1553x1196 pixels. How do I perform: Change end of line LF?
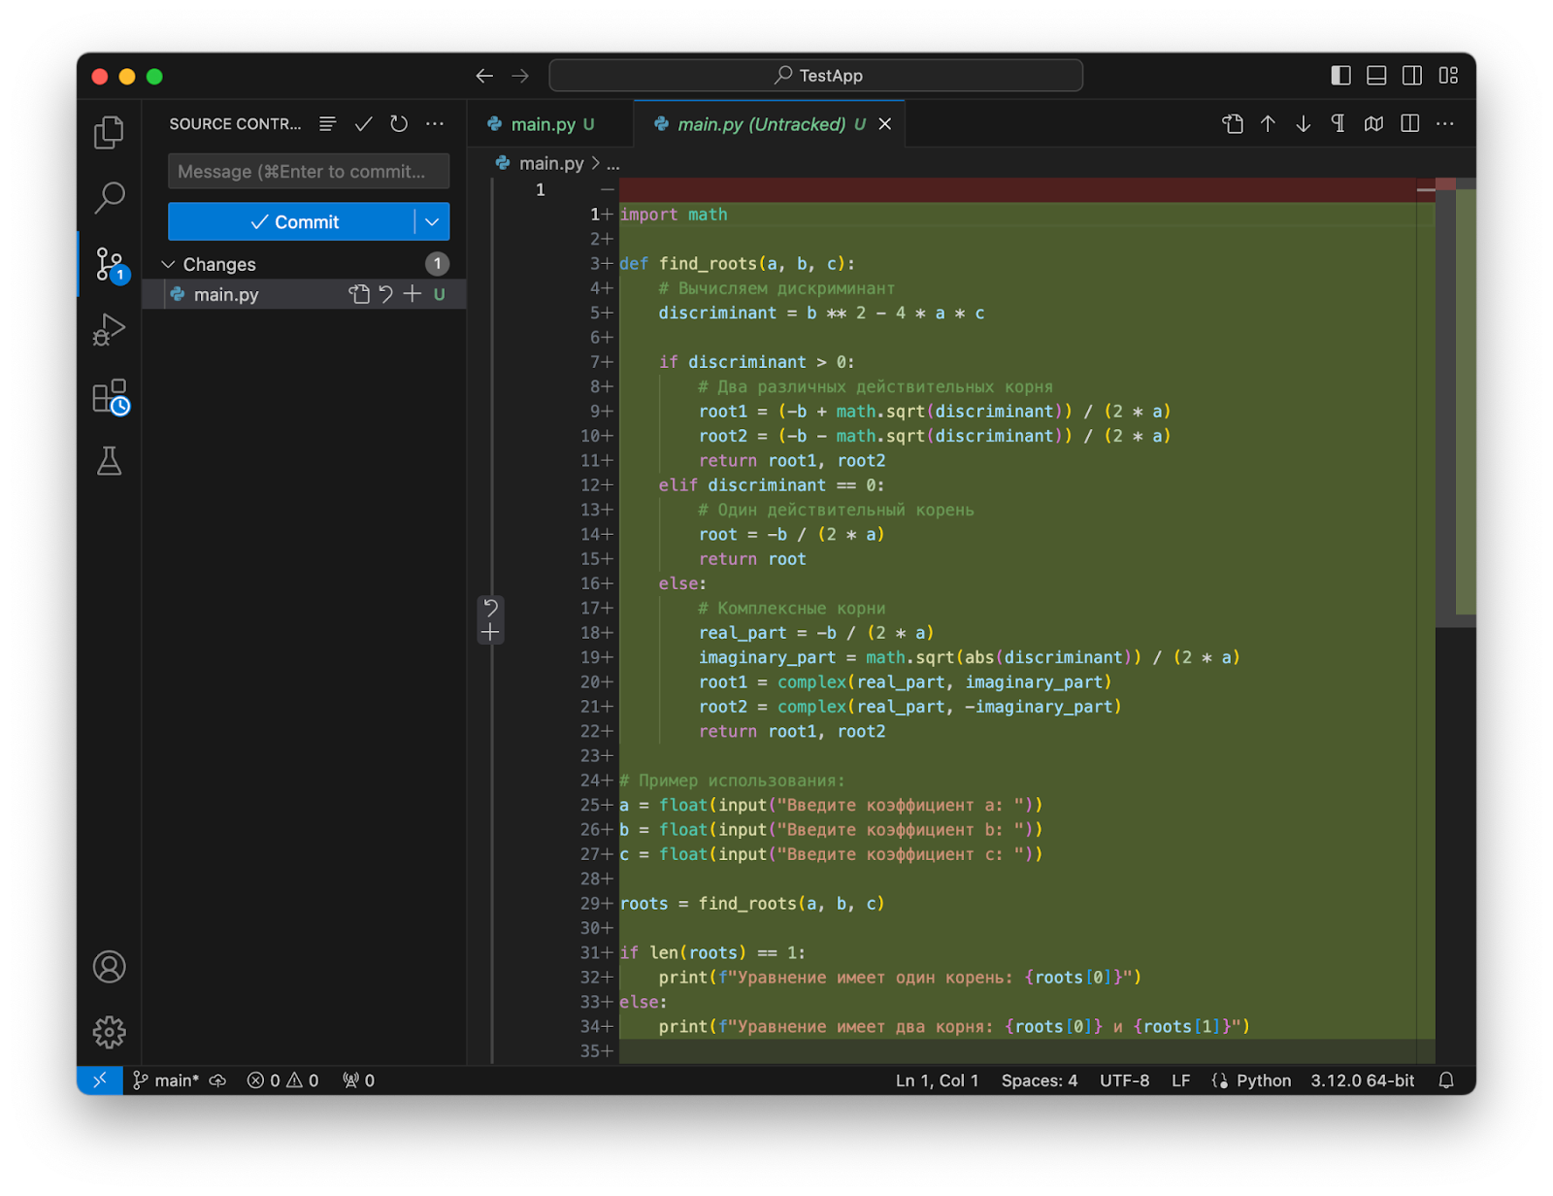tap(1180, 1080)
